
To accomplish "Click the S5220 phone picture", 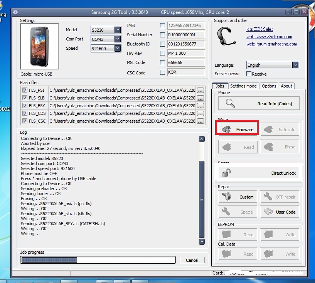I will 39,46.
